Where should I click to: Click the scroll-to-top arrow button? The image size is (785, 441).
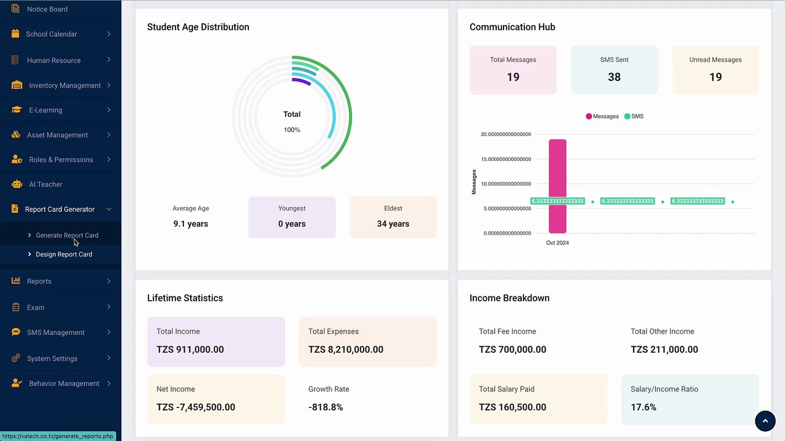pos(765,421)
